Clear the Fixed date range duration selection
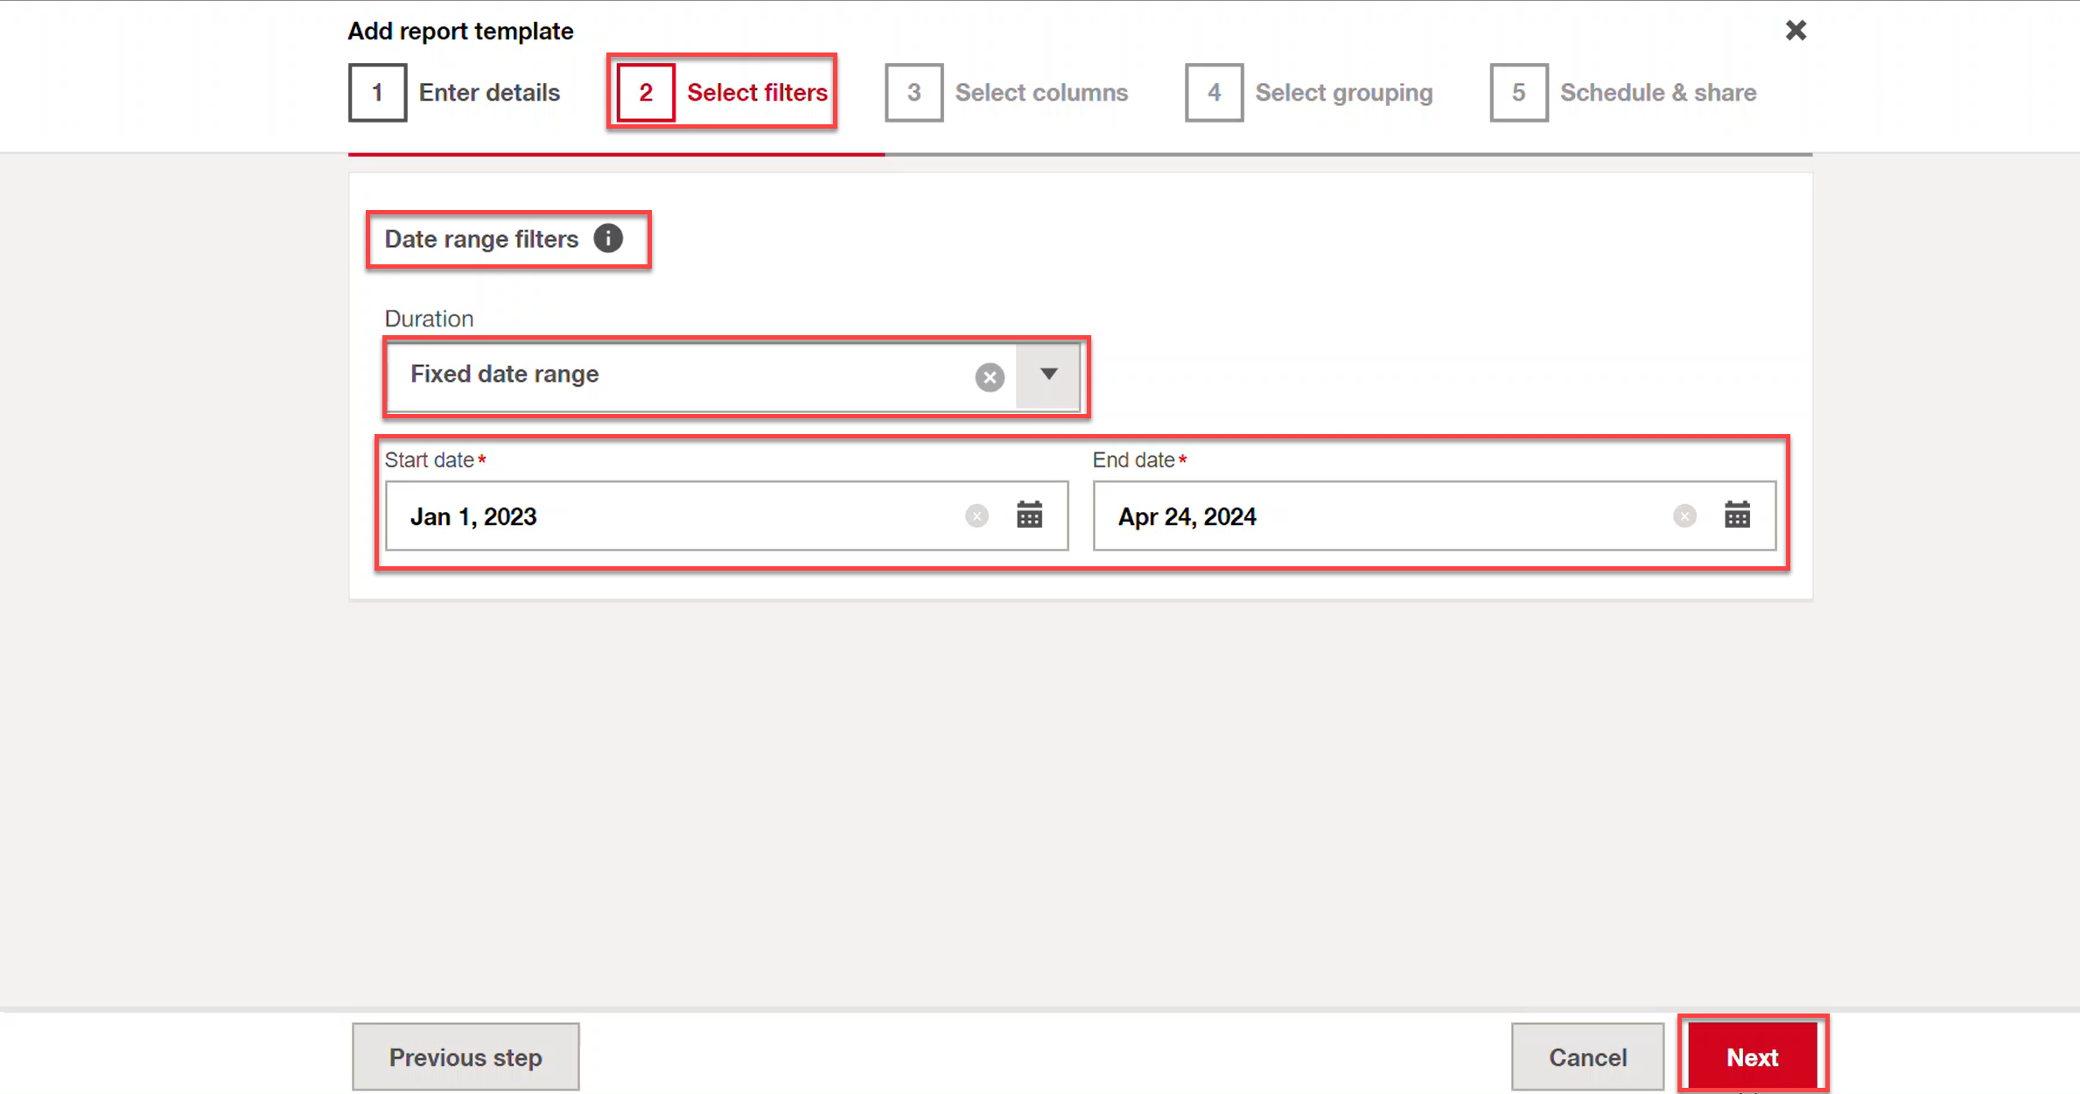The width and height of the screenshot is (2080, 1094). pos(990,377)
